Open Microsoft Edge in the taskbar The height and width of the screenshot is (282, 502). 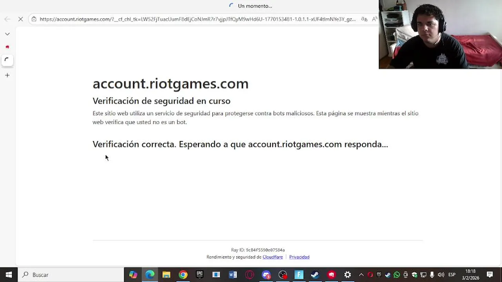(150, 275)
